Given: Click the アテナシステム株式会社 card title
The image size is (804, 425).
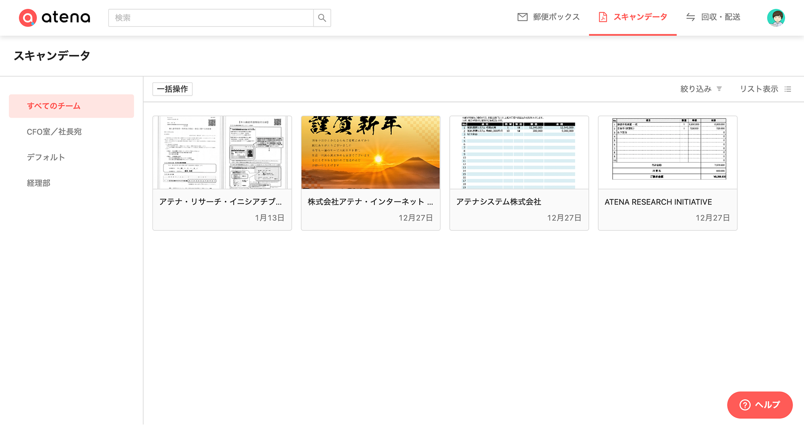Looking at the screenshot, I should [x=499, y=202].
